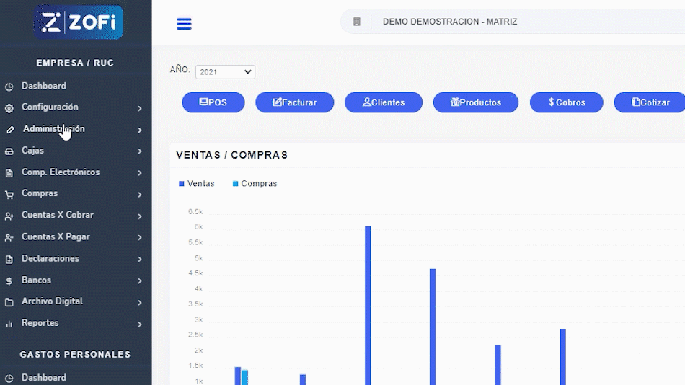Click the building icon beside company name
Image resolution: width=685 pixels, height=385 pixels.
tap(356, 22)
